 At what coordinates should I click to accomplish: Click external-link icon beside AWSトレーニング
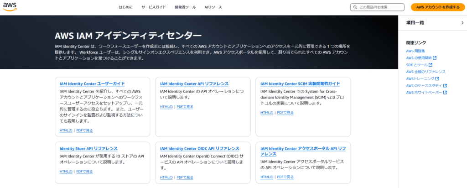(x=437, y=78)
